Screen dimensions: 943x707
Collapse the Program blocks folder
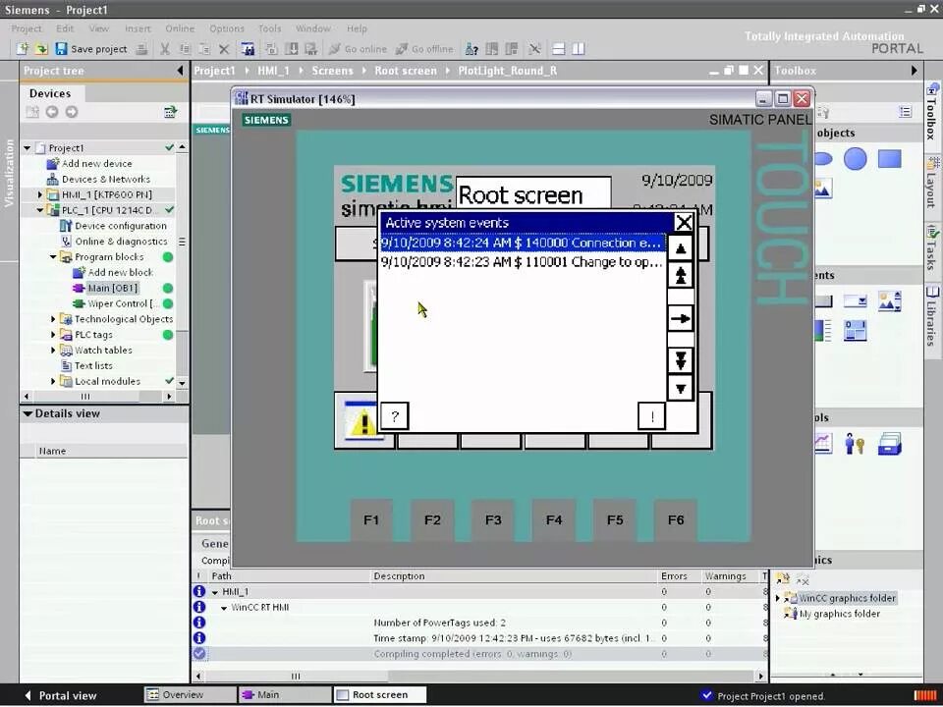[x=53, y=257]
